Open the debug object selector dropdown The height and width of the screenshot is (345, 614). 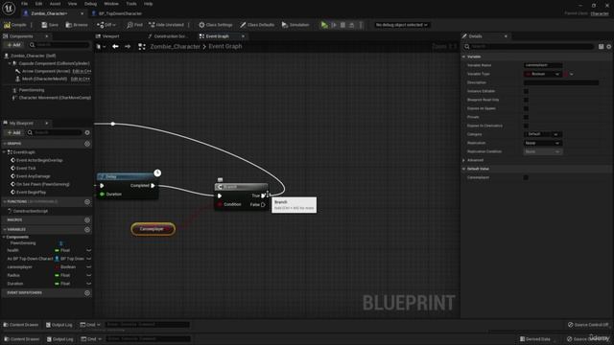[x=401, y=25]
